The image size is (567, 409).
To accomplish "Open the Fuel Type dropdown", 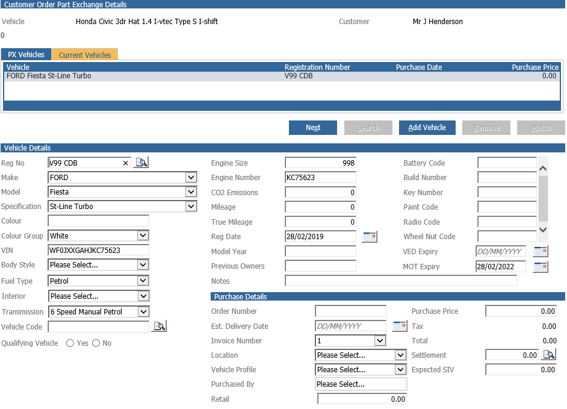I will click(x=143, y=281).
